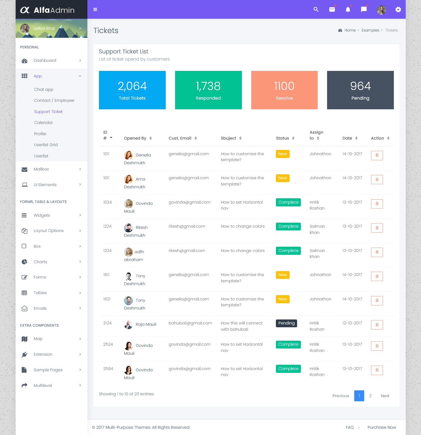Select the Map icon under Extra Components
Image resolution: width=421 pixels, height=435 pixels.
point(24,339)
